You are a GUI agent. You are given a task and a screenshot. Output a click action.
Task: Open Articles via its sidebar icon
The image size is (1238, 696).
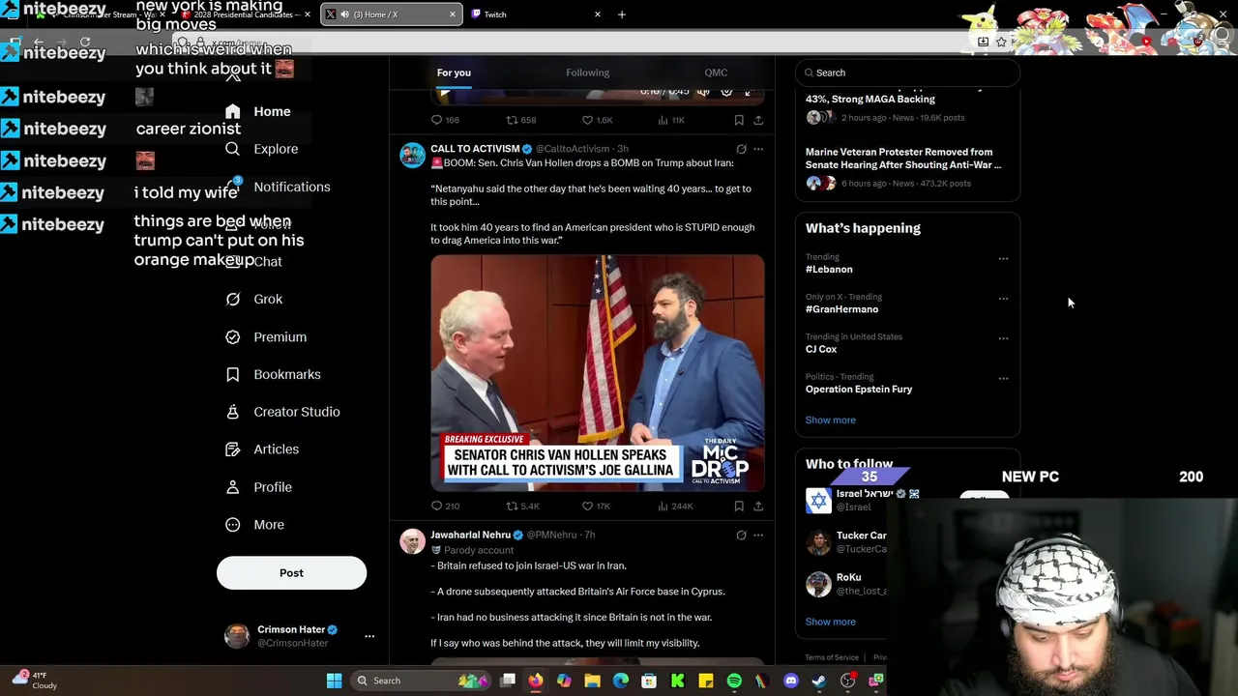click(x=232, y=449)
